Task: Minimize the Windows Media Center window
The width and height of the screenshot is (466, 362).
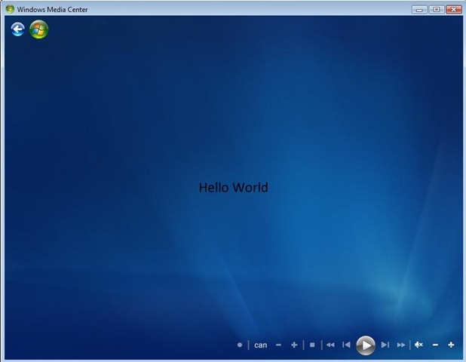Action: 419,10
